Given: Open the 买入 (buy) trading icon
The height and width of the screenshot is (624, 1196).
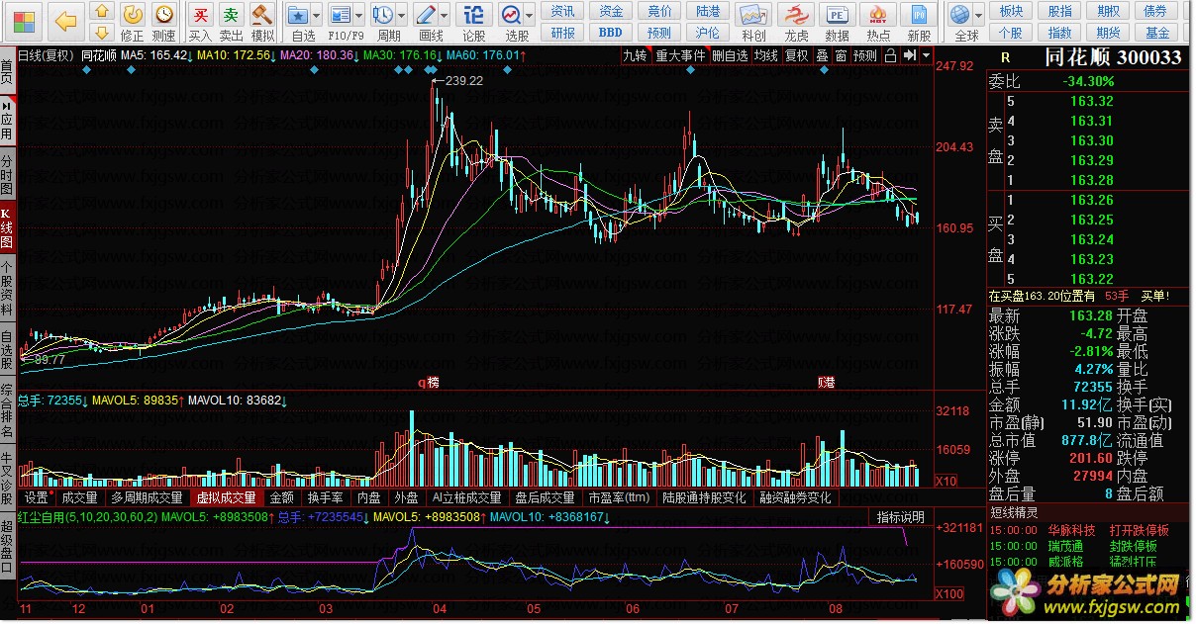Looking at the screenshot, I should 200,21.
